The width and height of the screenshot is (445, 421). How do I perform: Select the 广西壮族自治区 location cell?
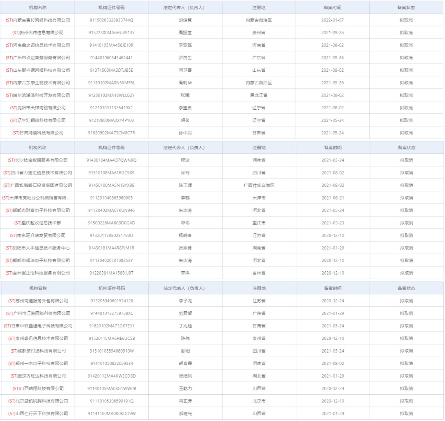(259, 186)
